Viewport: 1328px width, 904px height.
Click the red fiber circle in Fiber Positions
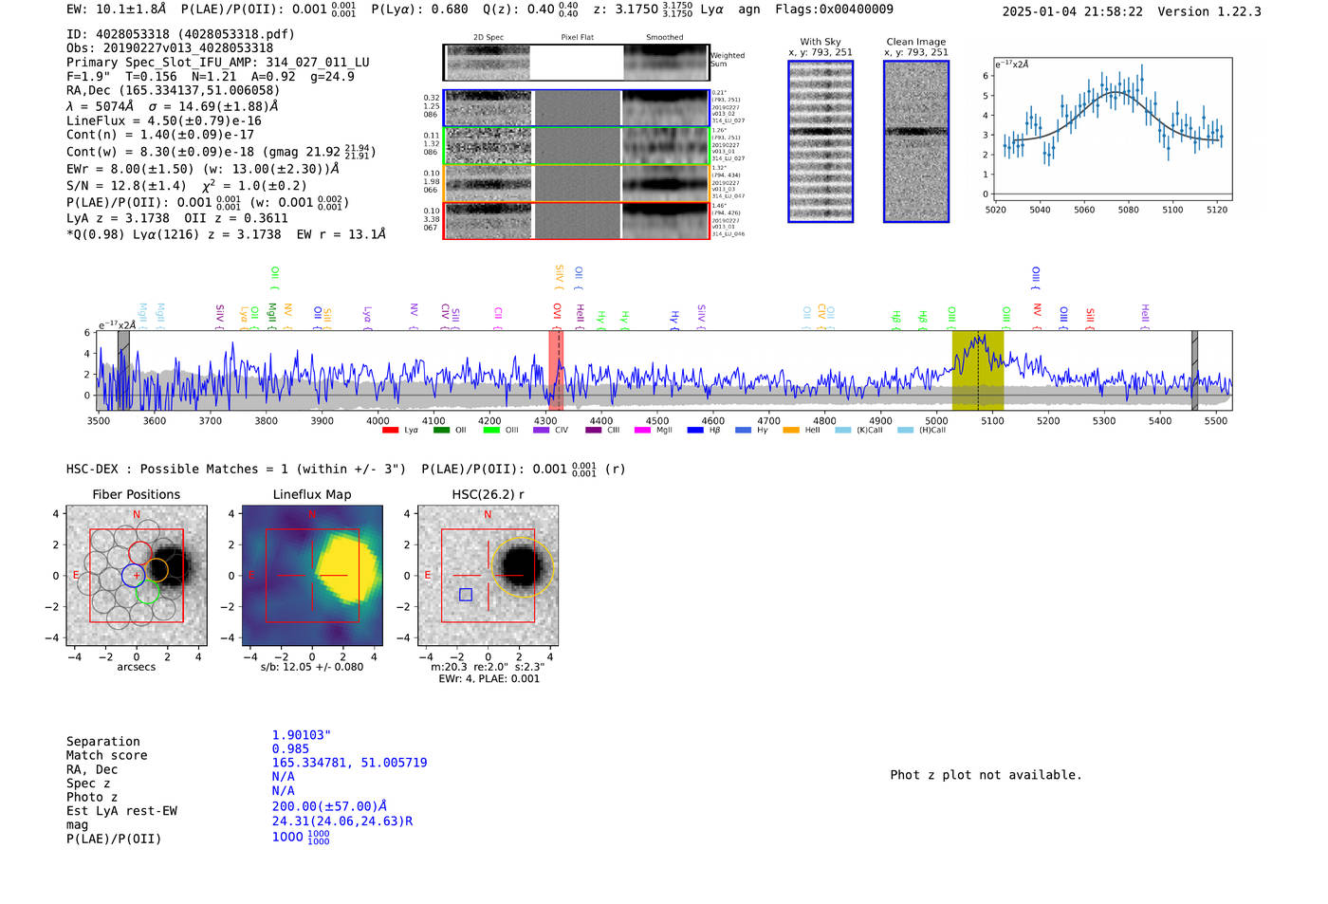139,554
